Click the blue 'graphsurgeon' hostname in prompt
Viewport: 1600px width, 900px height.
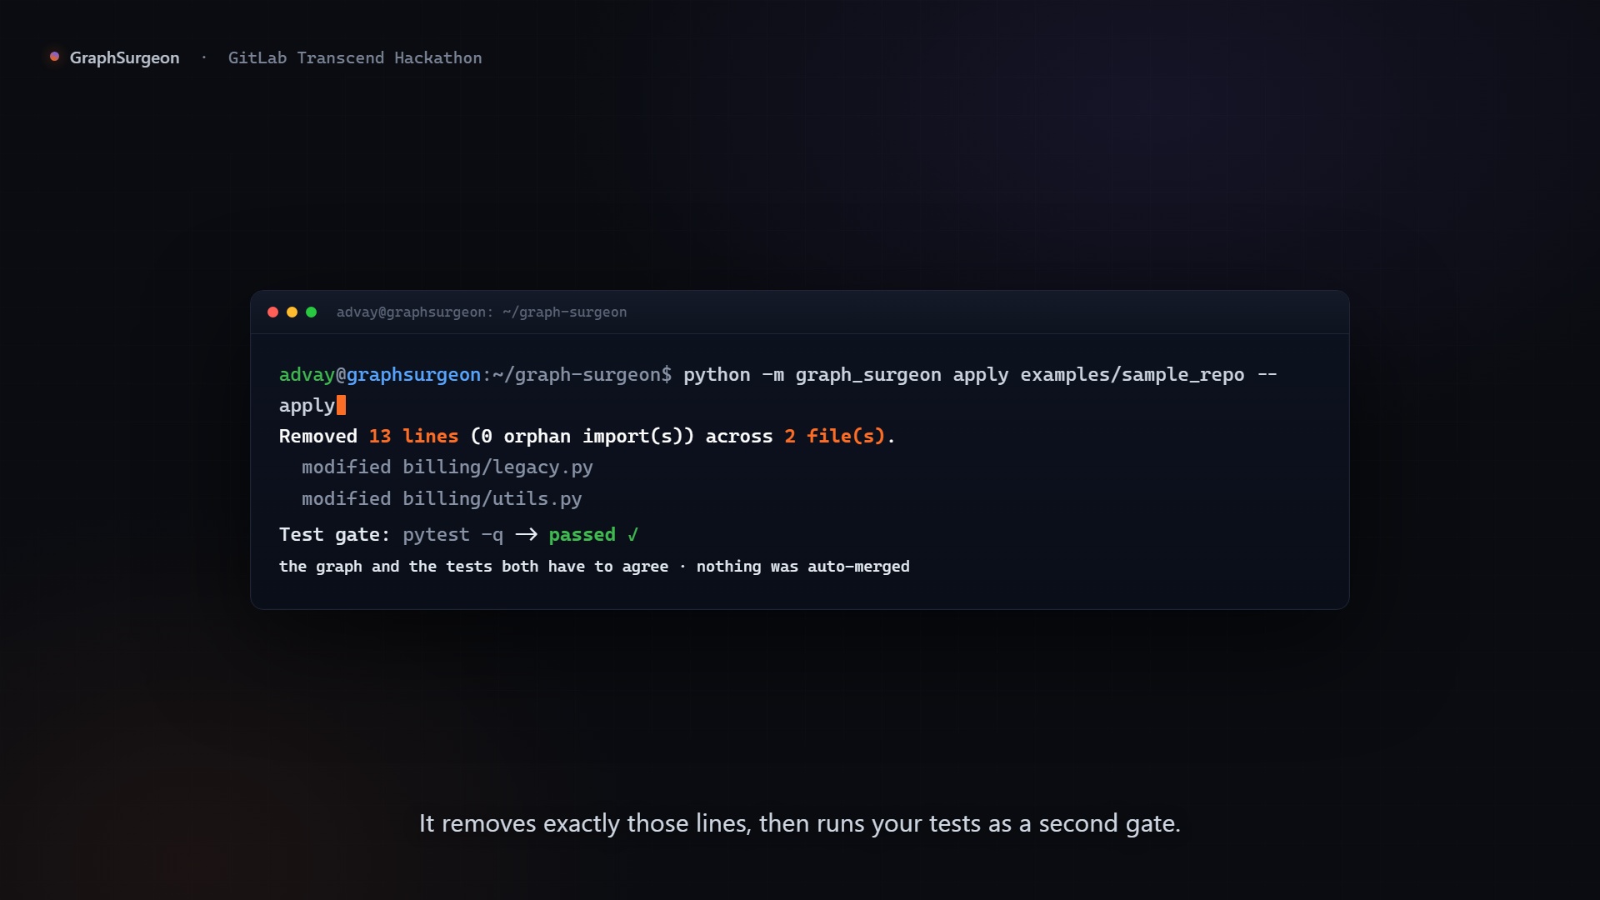(413, 374)
